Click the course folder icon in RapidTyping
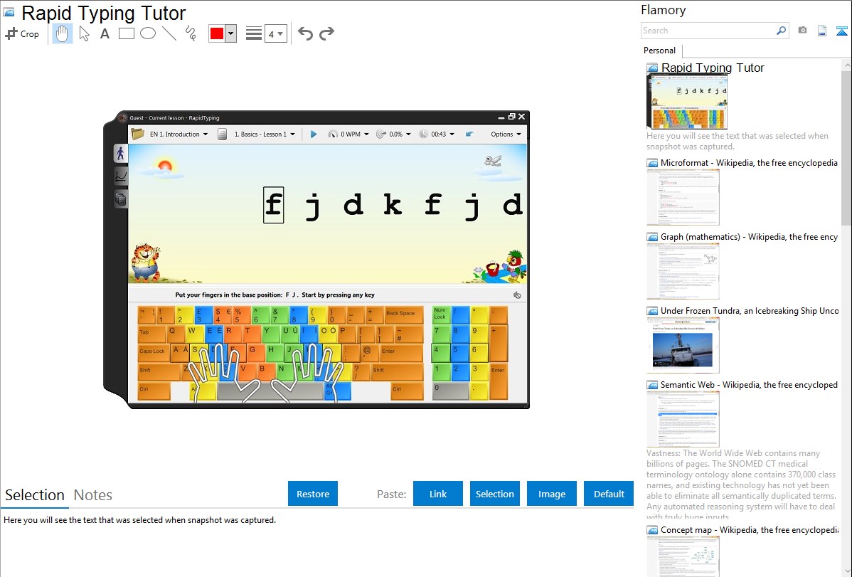The width and height of the screenshot is (852, 577). (x=137, y=134)
